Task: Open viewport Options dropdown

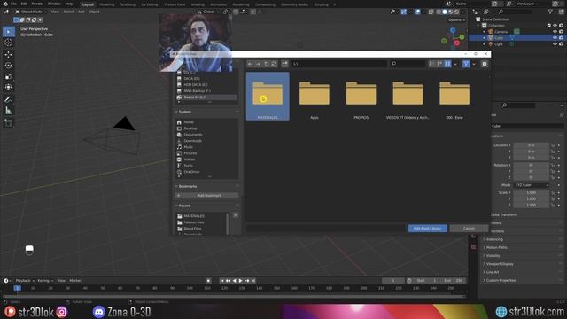Action: pyautogui.click(x=457, y=19)
